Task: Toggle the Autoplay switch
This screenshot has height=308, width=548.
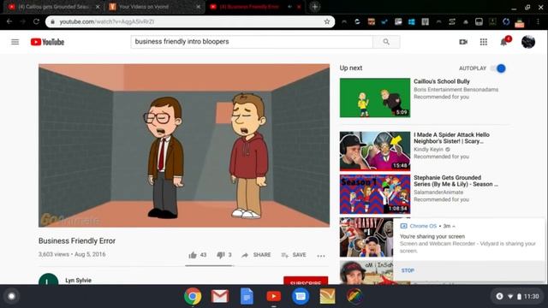Action: coord(498,68)
